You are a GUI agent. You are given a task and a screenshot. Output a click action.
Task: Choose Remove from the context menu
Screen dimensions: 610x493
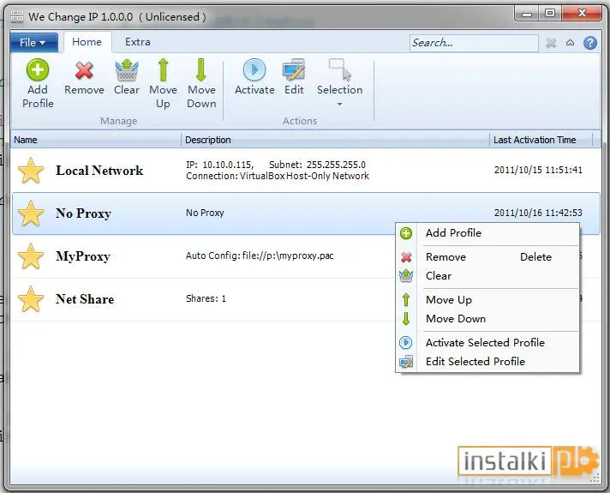487,257
